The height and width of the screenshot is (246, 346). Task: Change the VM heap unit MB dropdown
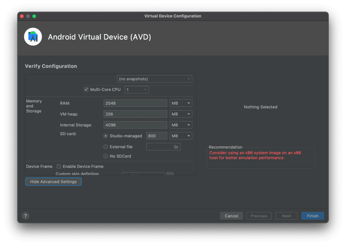(181, 114)
